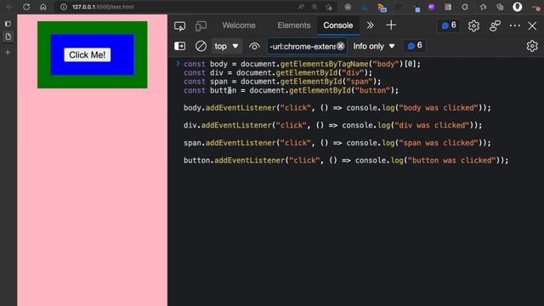This screenshot has height=306, width=544.
Task: Open the RSS feed extension icon
Action: pos(382,8)
